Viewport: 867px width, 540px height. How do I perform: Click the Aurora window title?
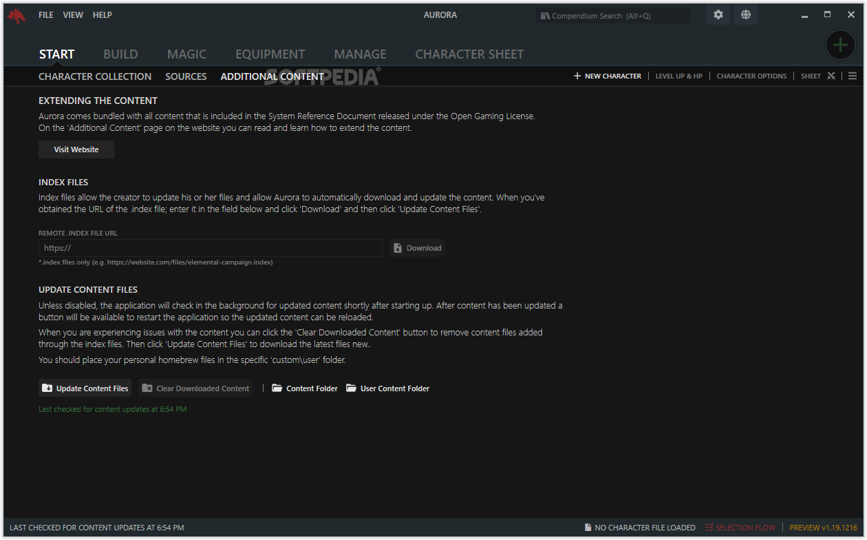(440, 15)
